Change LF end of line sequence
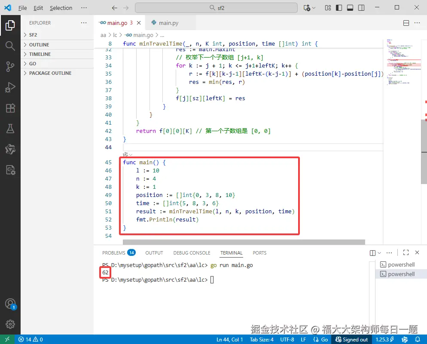Screen dimensions: 427x344 tap(303, 339)
